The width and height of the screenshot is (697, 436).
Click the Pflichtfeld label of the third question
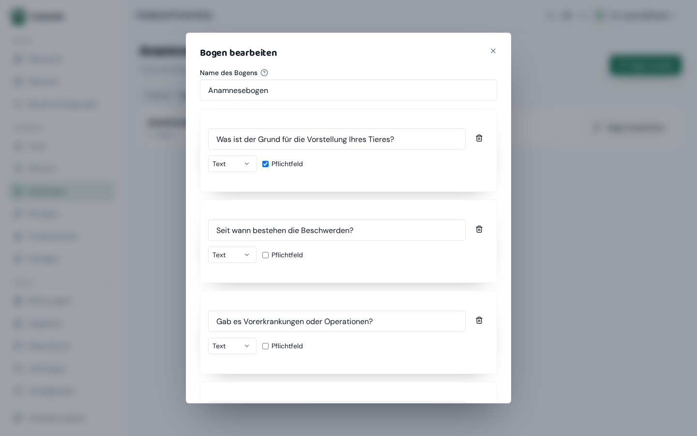(287, 346)
